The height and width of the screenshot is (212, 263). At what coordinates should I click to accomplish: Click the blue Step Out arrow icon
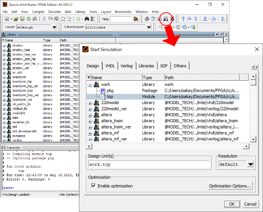tap(196, 19)
